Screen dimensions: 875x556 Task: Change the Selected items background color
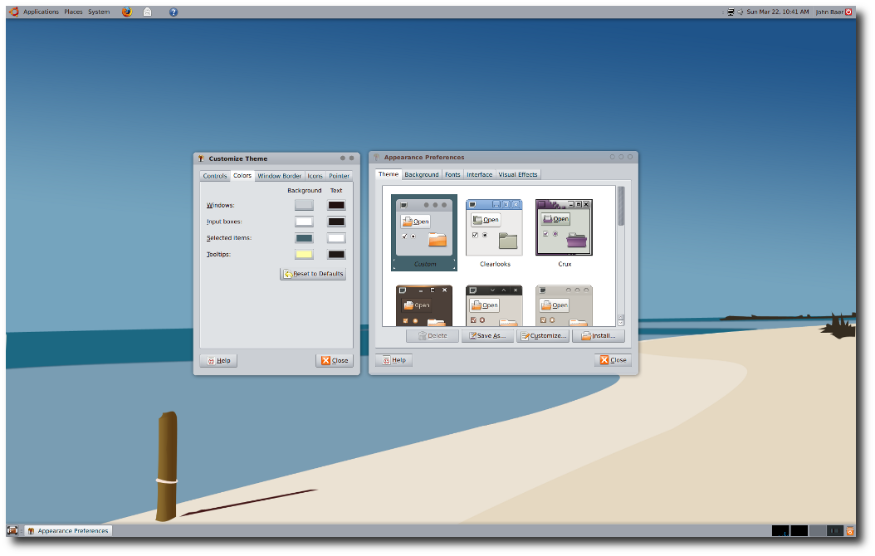coord(304,238)
